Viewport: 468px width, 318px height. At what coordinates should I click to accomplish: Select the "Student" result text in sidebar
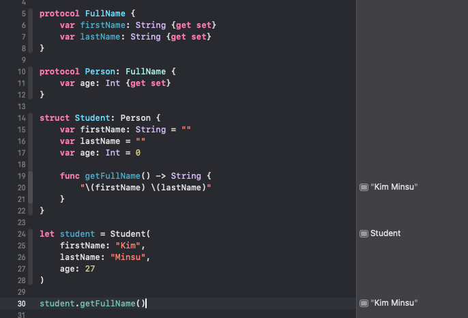pyautogui.click(x=385, y=233)
